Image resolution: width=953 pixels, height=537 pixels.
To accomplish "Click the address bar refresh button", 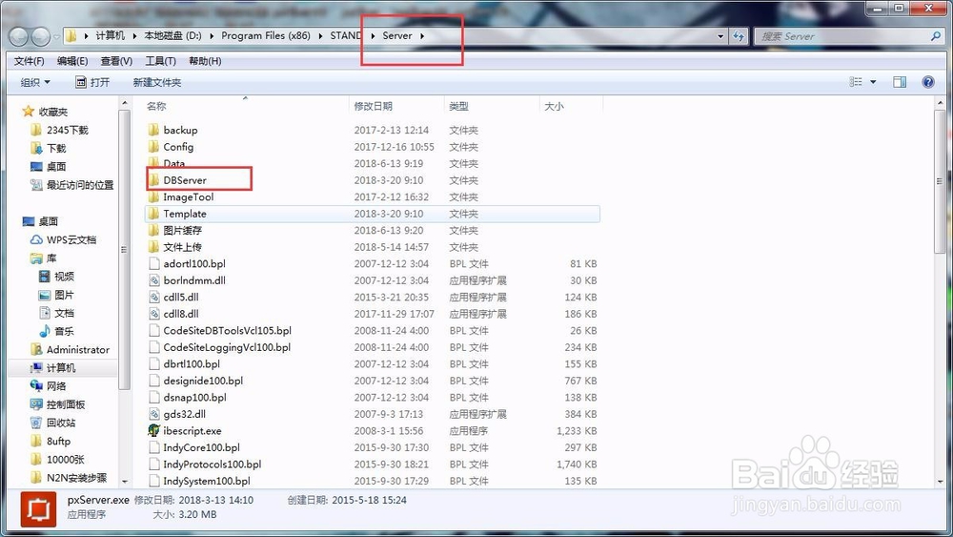I will click(739, 36).
